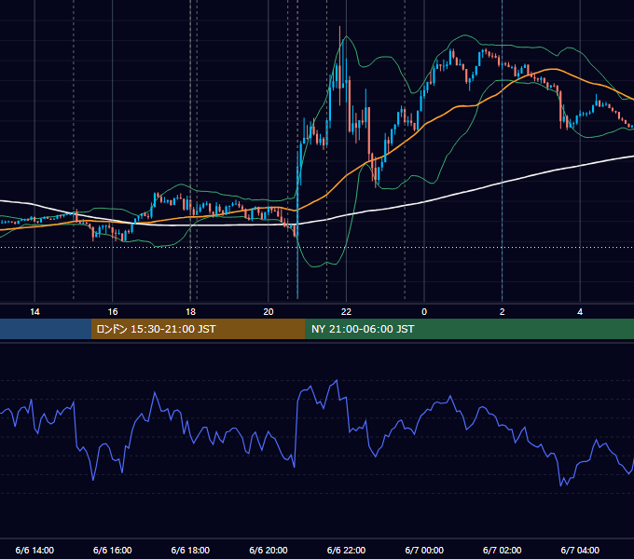Screen dimensions: 634x559
Task: Click the oscillator line peak near 22:00
Action: click(337, 380)
